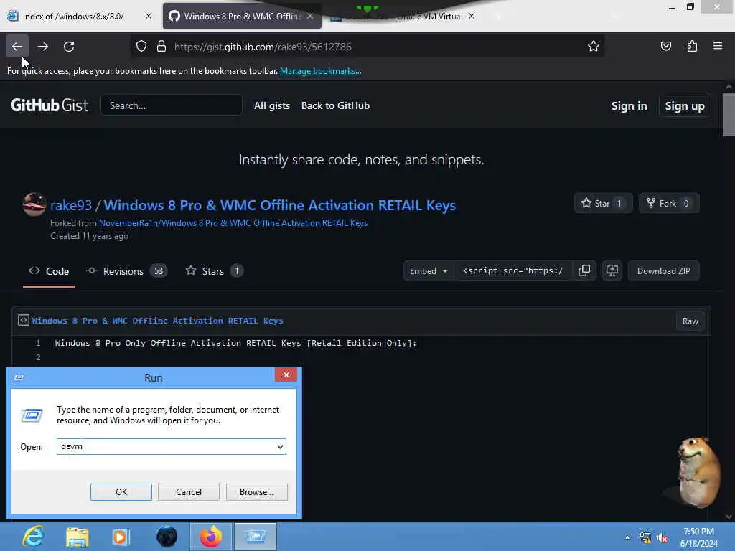Go back using the browser back arrow

(x=17, y=47)
